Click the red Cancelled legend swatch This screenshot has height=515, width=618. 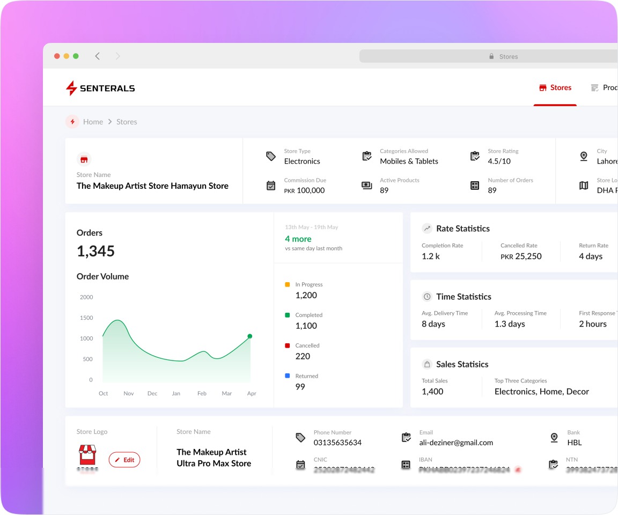(x=288, y=345)
